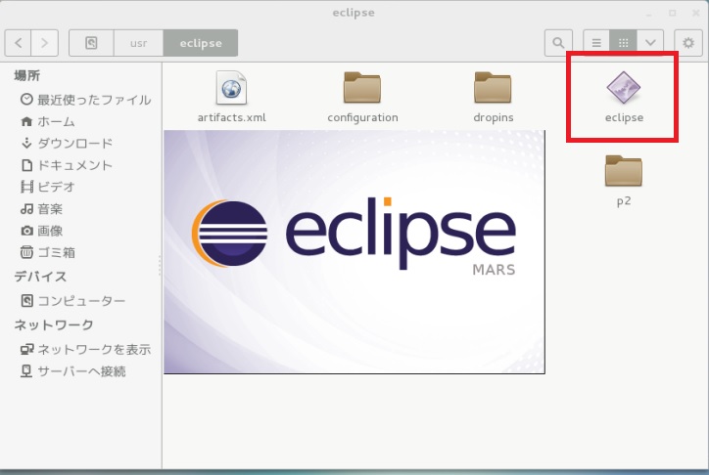Close the eclipse file manager window
Viewport: 709px width, 475px height.
(696, 13)
